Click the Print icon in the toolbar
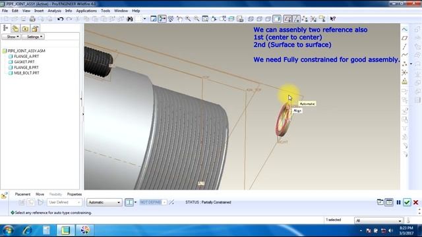 [x=32, y=19]
